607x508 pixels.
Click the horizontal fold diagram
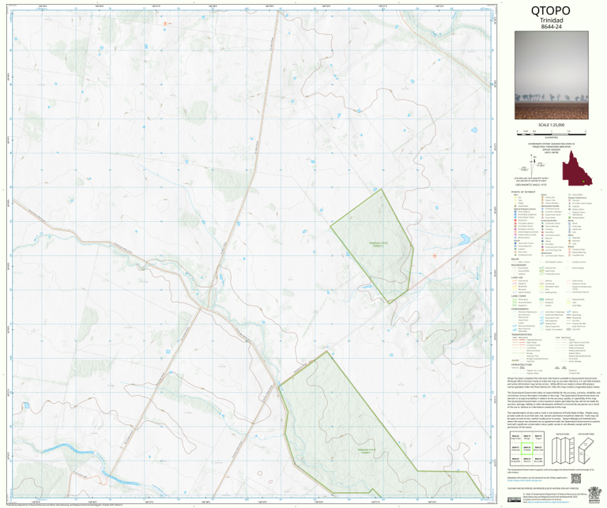coord(586,451)
